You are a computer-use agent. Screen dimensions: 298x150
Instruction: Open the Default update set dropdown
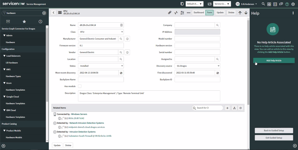coord(194,4)
